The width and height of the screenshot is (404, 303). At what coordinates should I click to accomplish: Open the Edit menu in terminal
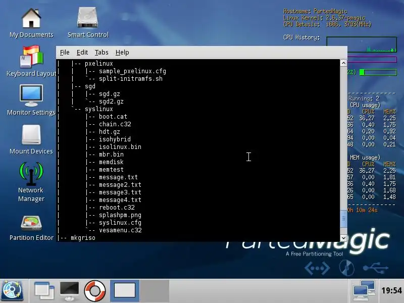(x=82, y=53)
